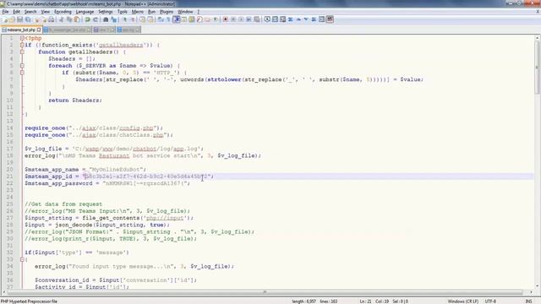The width and height of the screenshot is (541, 304).
Task: Undo the last edit with the green arrow
Action: (88, 19)
